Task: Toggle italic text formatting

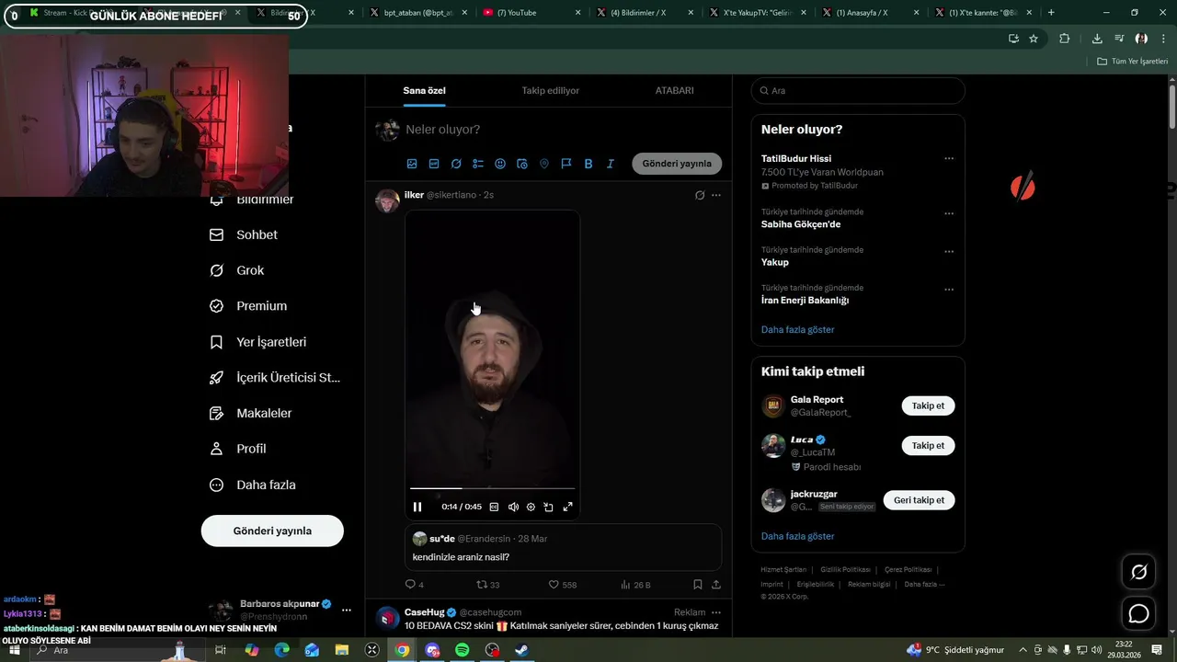Action: point(610,164)
